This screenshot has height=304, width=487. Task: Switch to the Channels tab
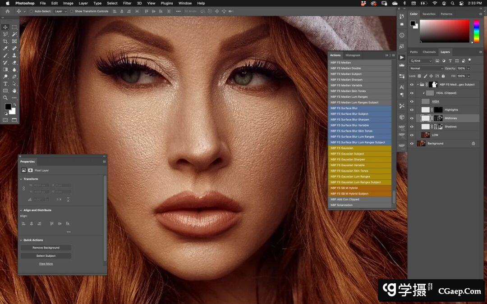(429, 52)
